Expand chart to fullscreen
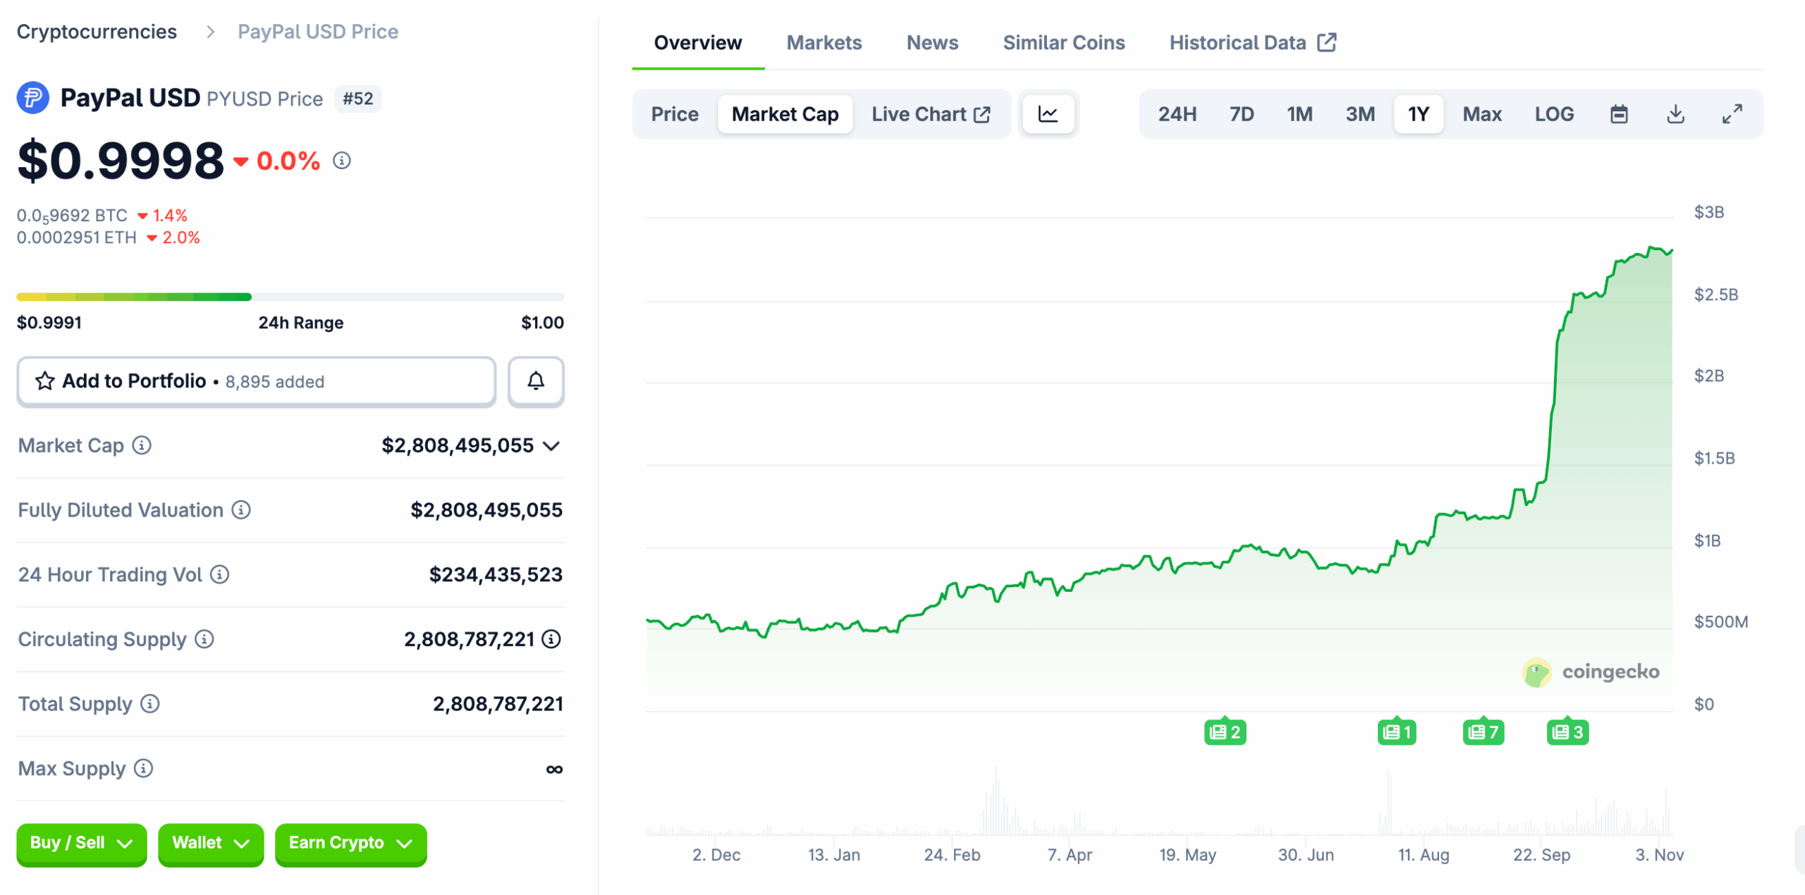 click(1732, 114)
